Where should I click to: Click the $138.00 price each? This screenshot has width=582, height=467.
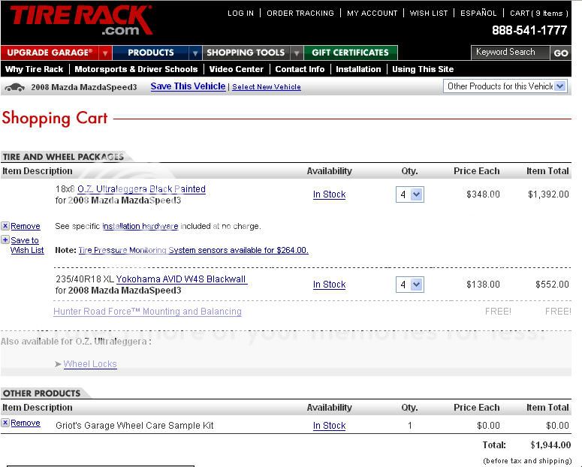point(483,285)
